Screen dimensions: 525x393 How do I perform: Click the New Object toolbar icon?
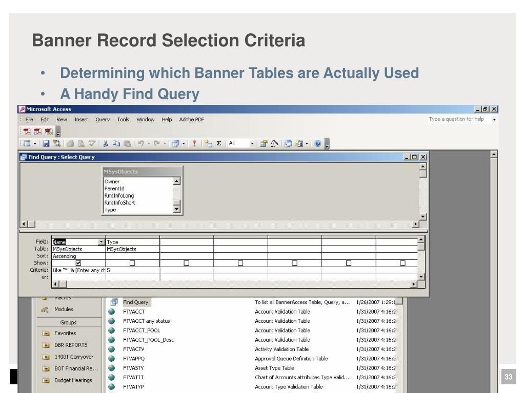pos(299,143)
